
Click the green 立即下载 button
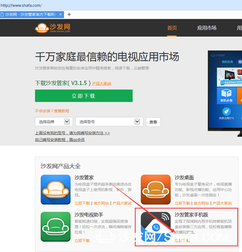pos(84,96)
